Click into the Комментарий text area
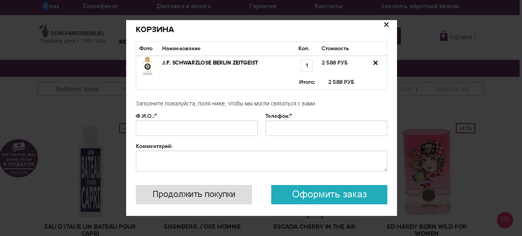 262,161
